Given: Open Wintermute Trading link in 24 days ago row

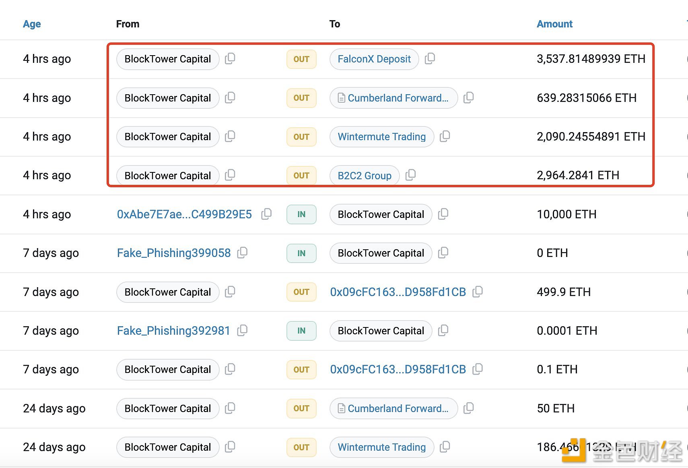Looking at the screenshot, I should tap(382, 447).
